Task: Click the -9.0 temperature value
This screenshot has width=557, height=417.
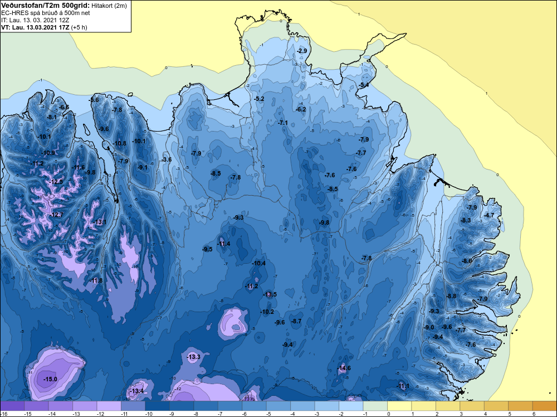Action: pyautogui.click(x=429, y=327)
